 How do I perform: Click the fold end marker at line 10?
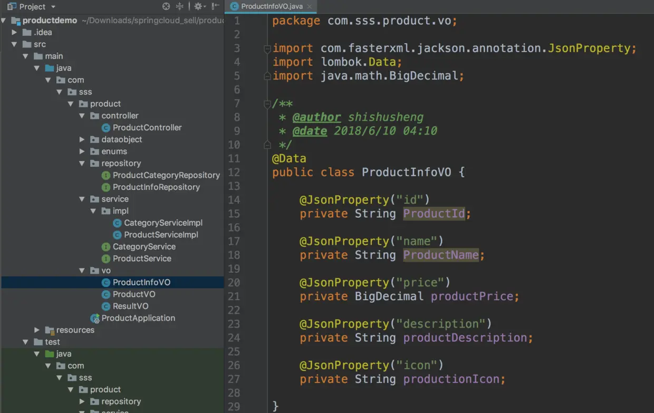(267, 145)
